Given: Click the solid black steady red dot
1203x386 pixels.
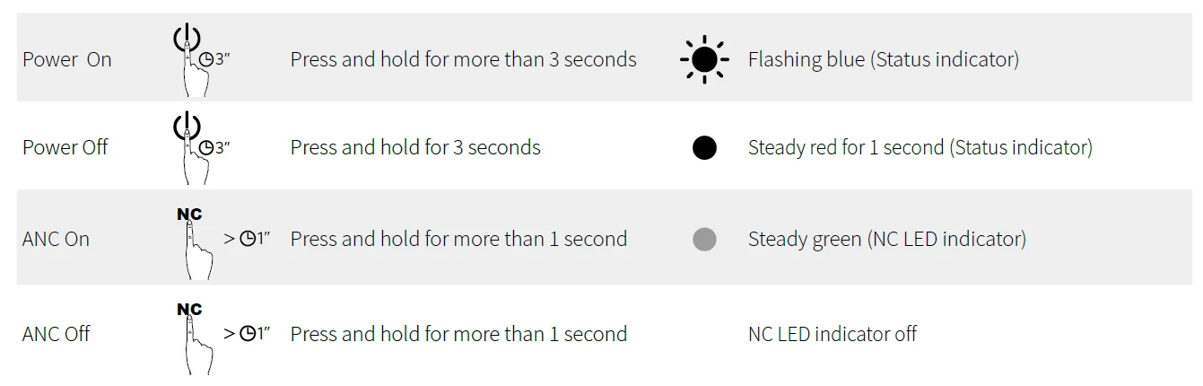Looking at the screenshot, I should pyautogui.click(x=704, y=147).
